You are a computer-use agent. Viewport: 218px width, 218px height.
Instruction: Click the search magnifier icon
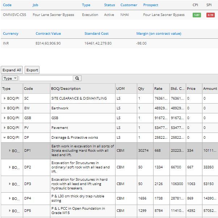pos(77,78)
